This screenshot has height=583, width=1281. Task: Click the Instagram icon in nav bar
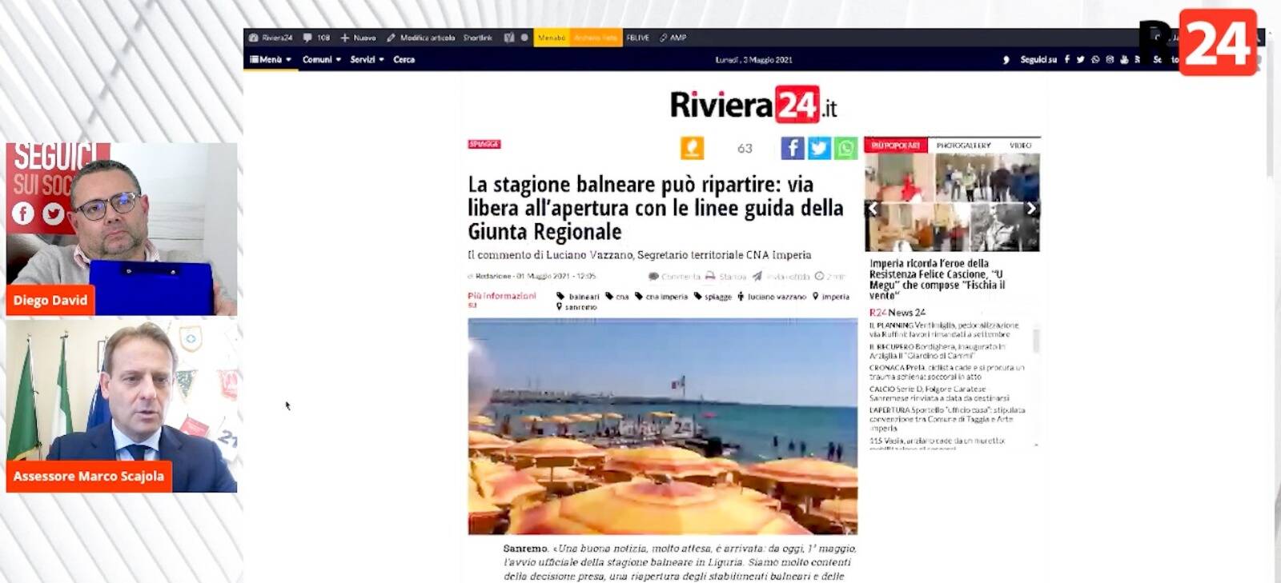click(1110, 60)
